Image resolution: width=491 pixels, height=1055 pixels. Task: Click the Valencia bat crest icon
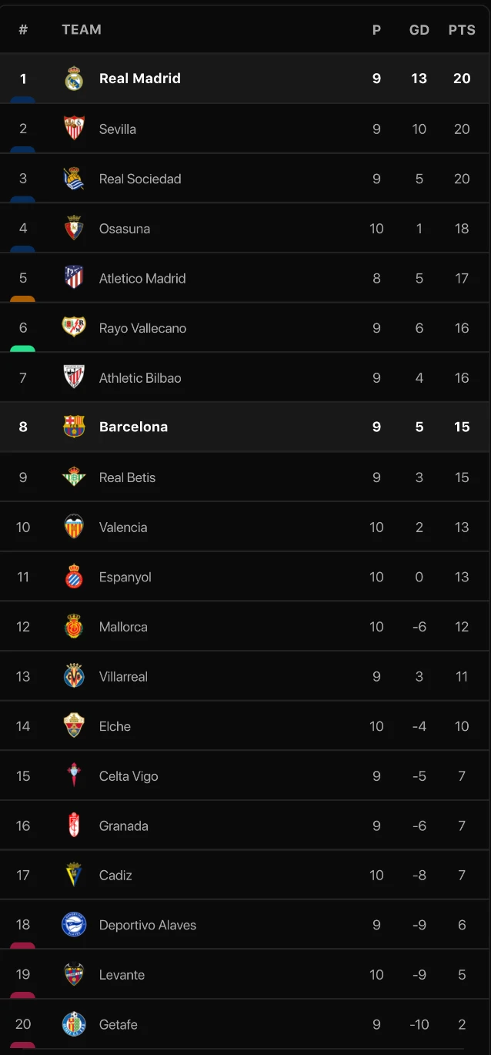74,527
